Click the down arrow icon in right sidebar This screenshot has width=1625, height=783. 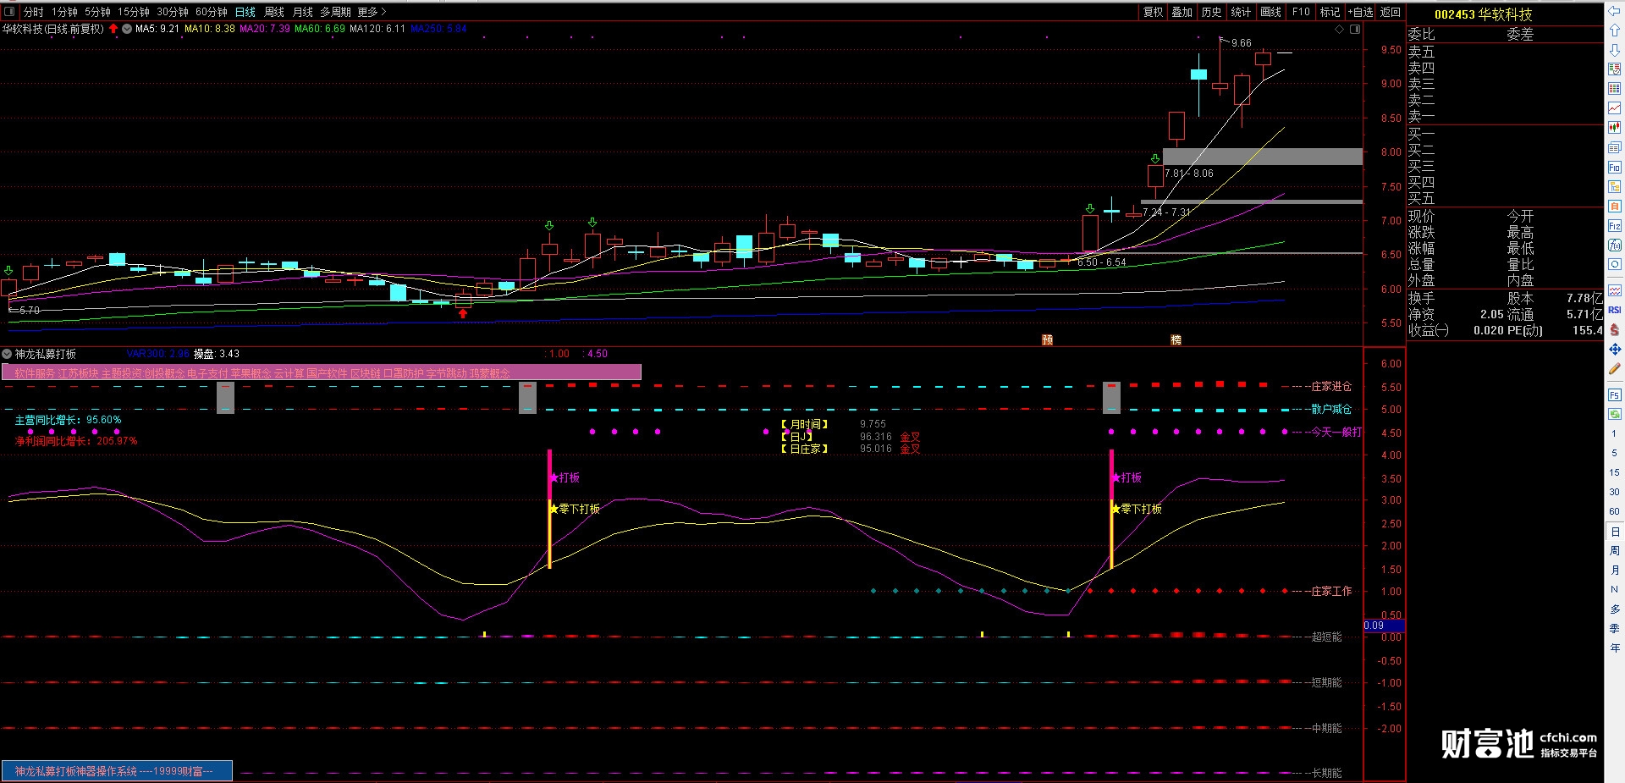pyautogui.click(x=1614, y=51)
